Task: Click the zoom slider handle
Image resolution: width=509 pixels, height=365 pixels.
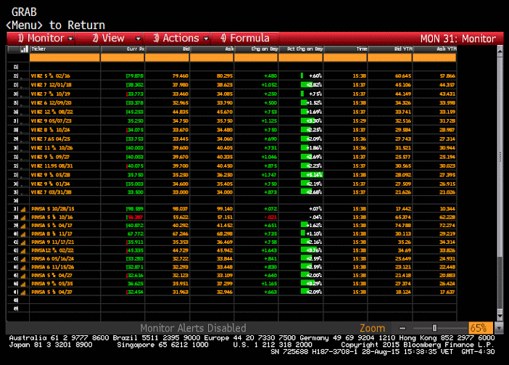Action: tap(434, 328)
